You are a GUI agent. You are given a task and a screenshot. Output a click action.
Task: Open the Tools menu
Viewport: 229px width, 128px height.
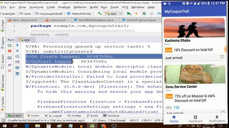(x=114, y=7)
